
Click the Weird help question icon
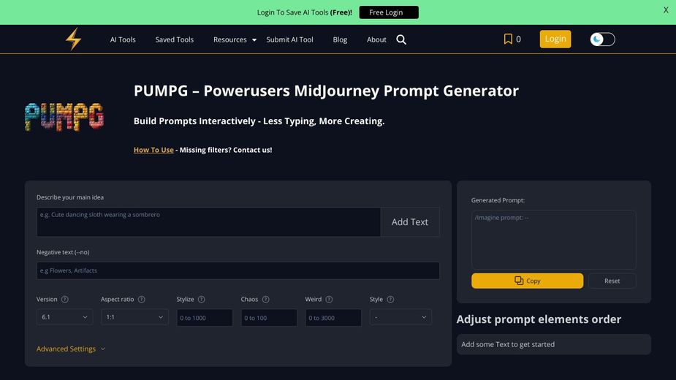(330, 300)
